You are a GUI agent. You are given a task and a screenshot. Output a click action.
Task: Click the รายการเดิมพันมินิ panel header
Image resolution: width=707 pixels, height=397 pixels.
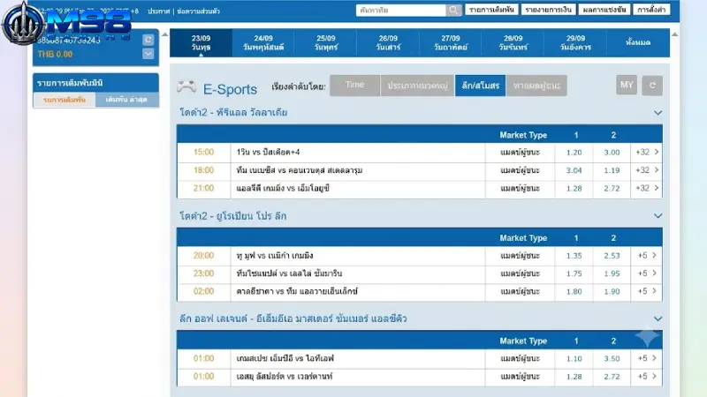pos(95,83)
